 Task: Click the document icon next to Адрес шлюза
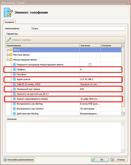14,79
